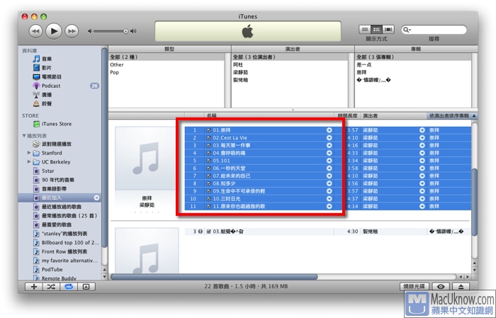Select artist 梁靜茹 in browser

(x=290, y=72)
